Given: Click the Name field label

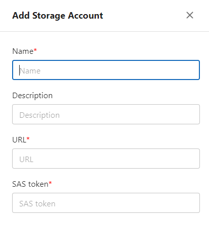Looking at the screenshot, I should pos(23,51).
